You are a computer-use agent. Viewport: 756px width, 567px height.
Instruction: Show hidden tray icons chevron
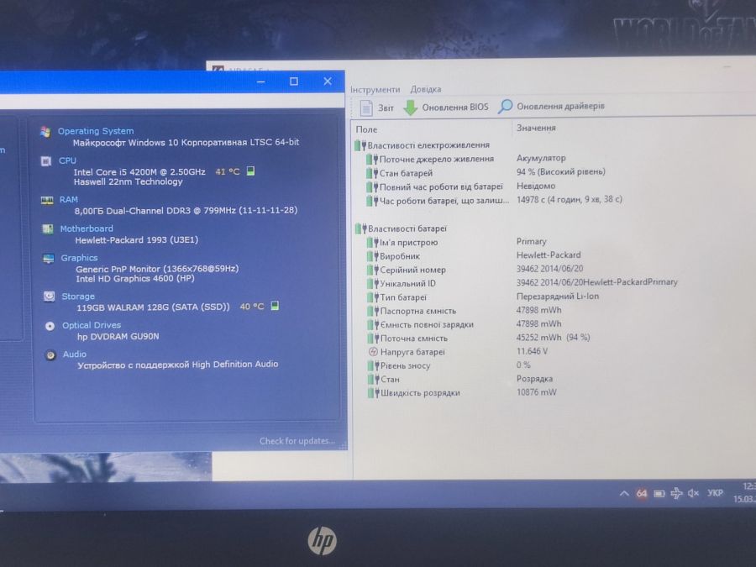(x=624, y=493)
